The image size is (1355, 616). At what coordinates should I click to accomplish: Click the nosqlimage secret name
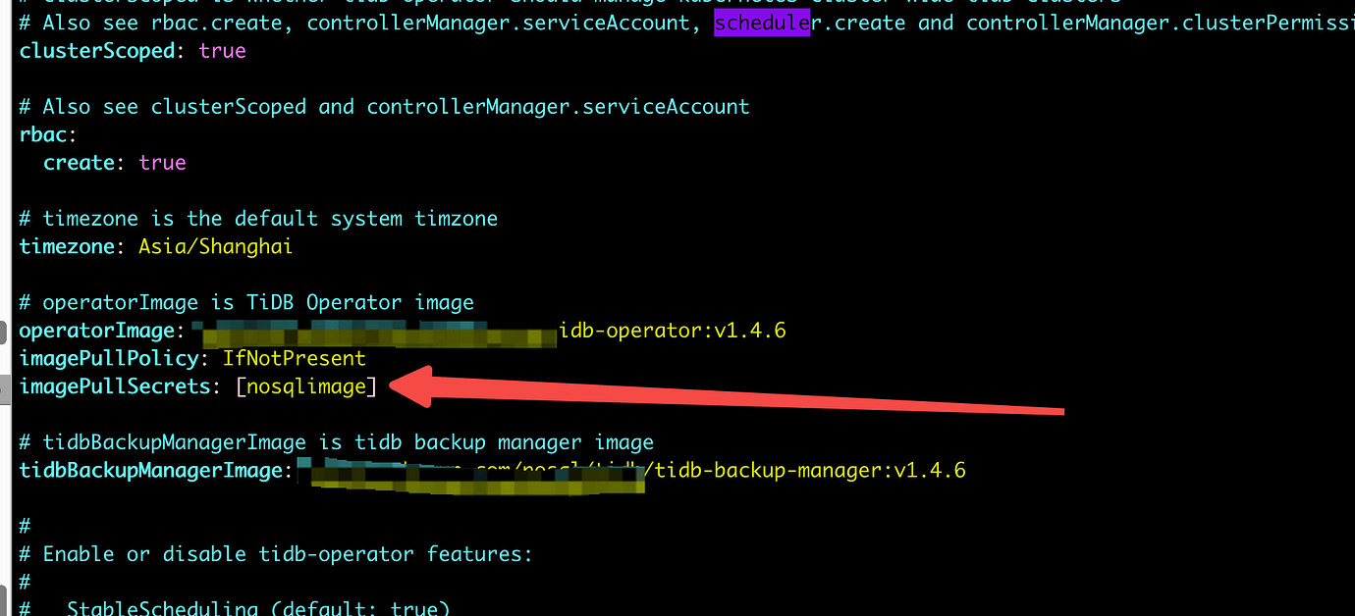[306, 386]
